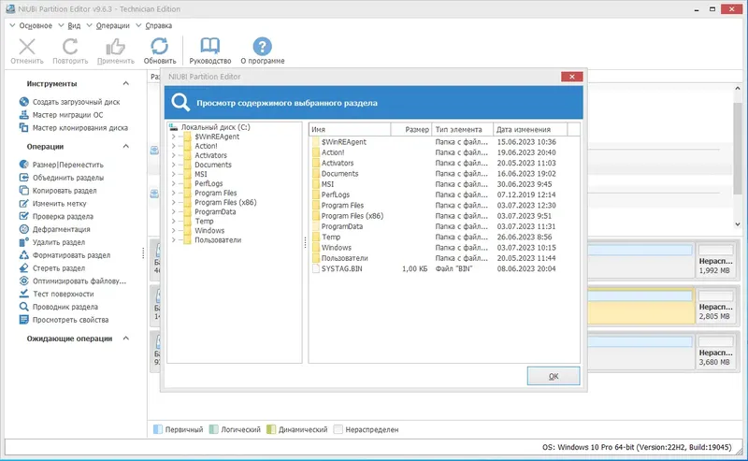This screenshot has width=748, height=461.
Task: Expand Documents folder in tree
Action: [174, 165]
